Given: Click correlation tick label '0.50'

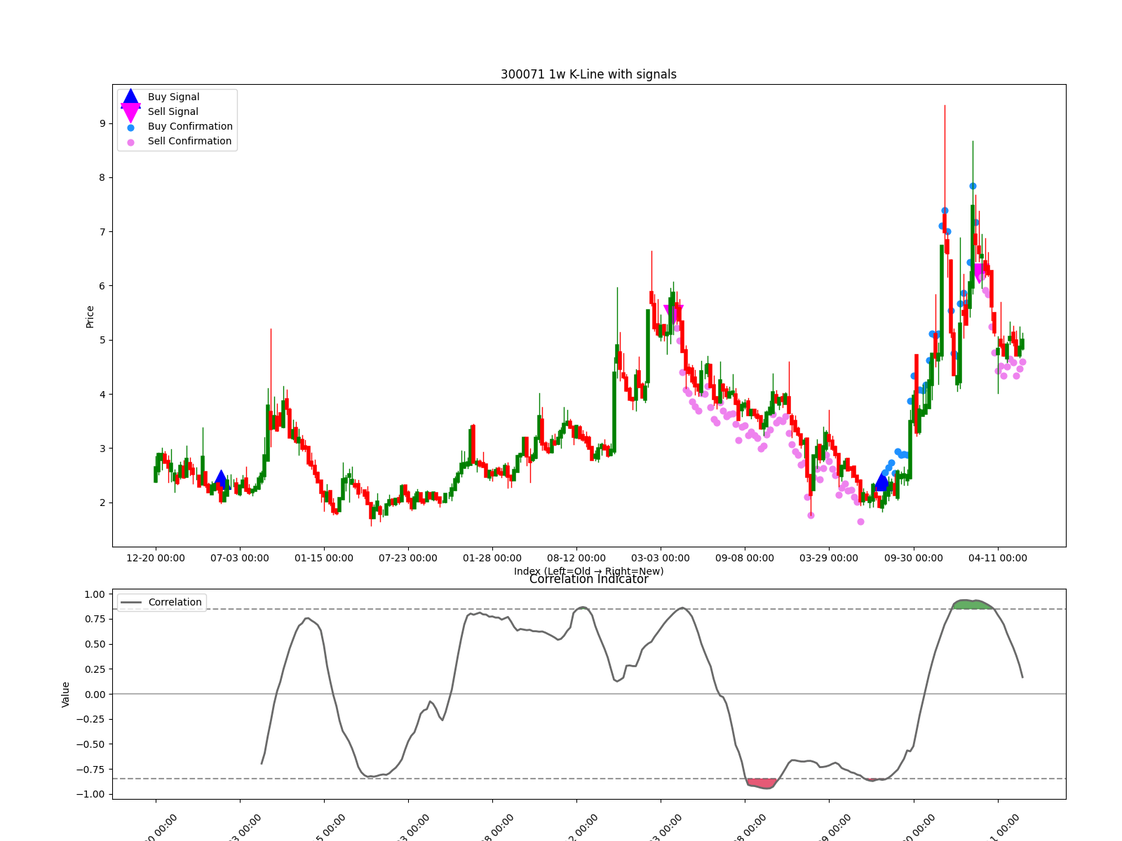Looking at the screenshot, I should pyautogui.click(x=95, y=645).
